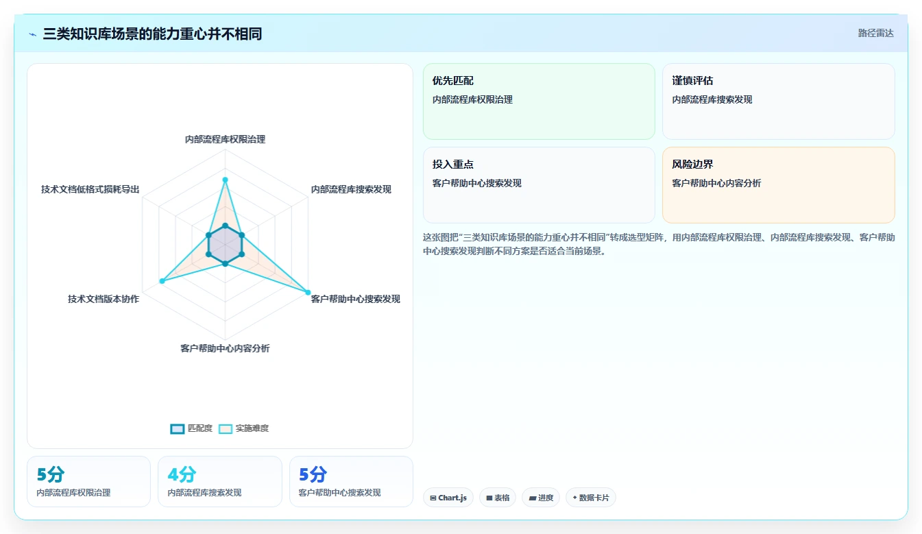Screen dimensions: 922x534
Task: Click the 4分 内部流程库搜索发现 score card
Action: tap(219, 481)
